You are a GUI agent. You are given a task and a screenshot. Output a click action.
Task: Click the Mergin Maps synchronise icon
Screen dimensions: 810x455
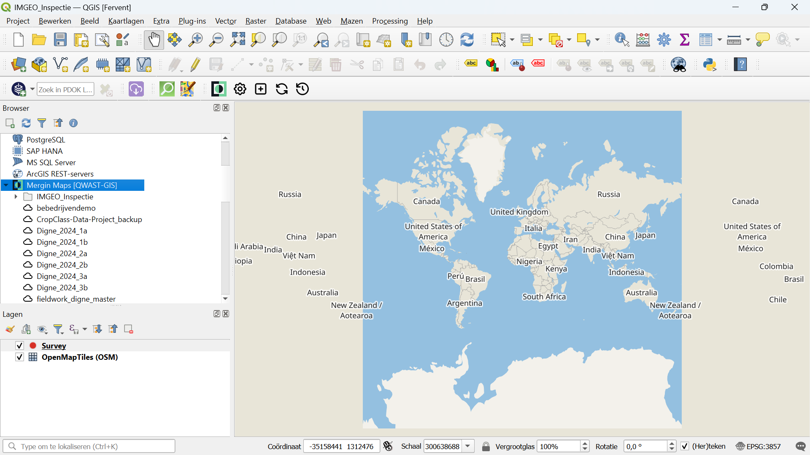(x=281, y=89)
